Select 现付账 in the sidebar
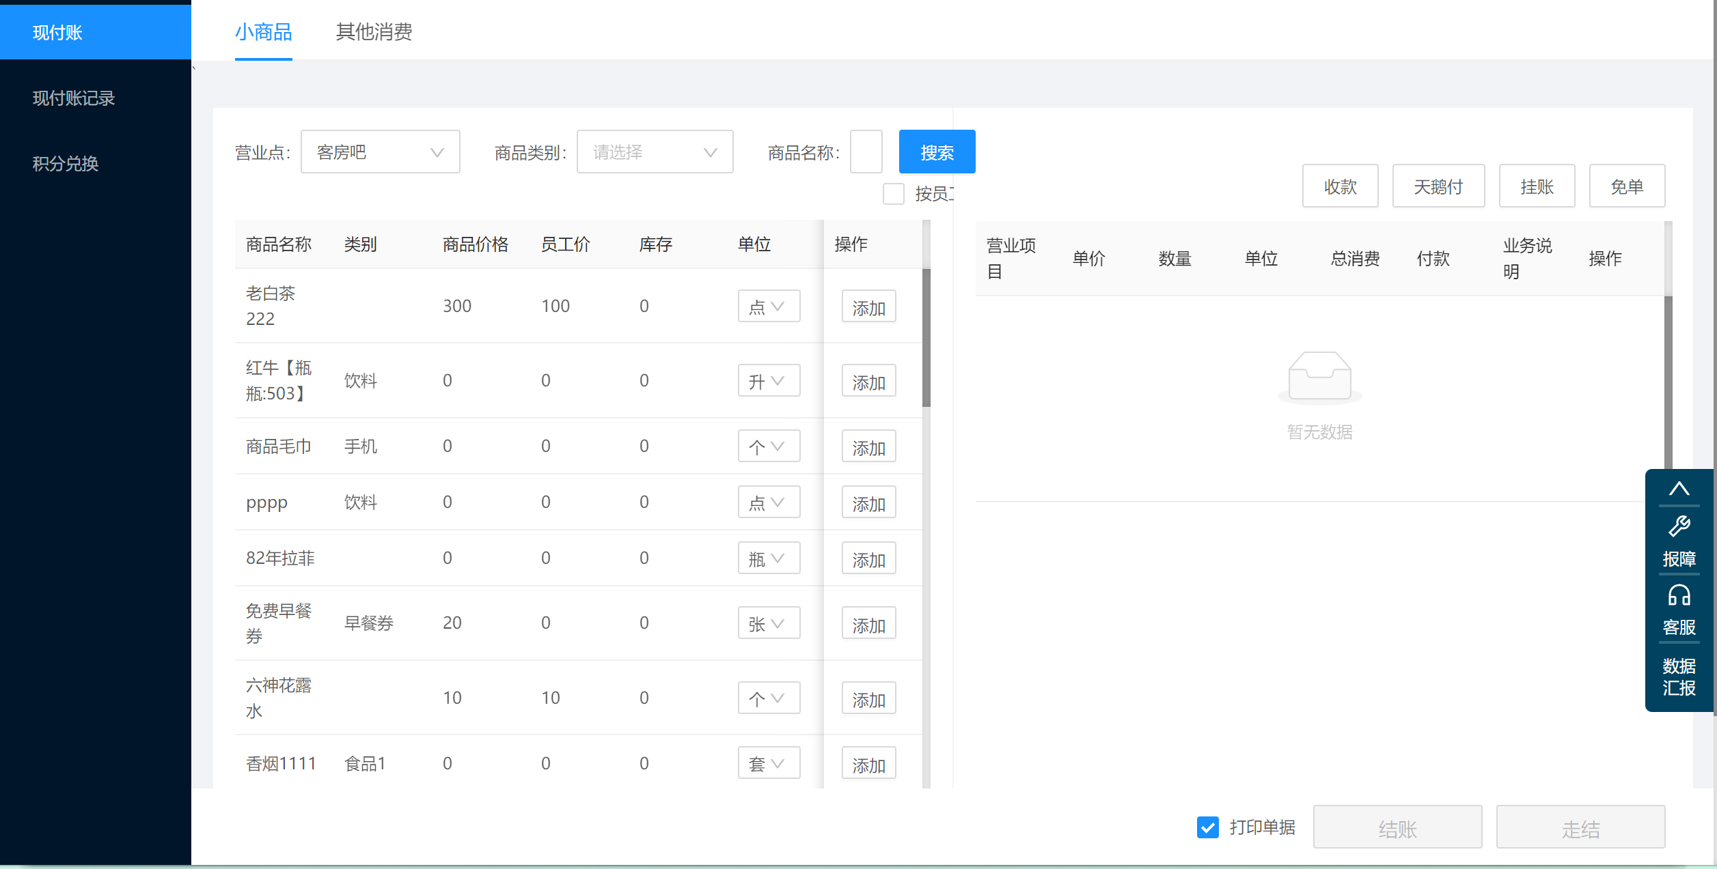Image resolution: width=1717 pixels, height=869 pixels. pos(96,32)
